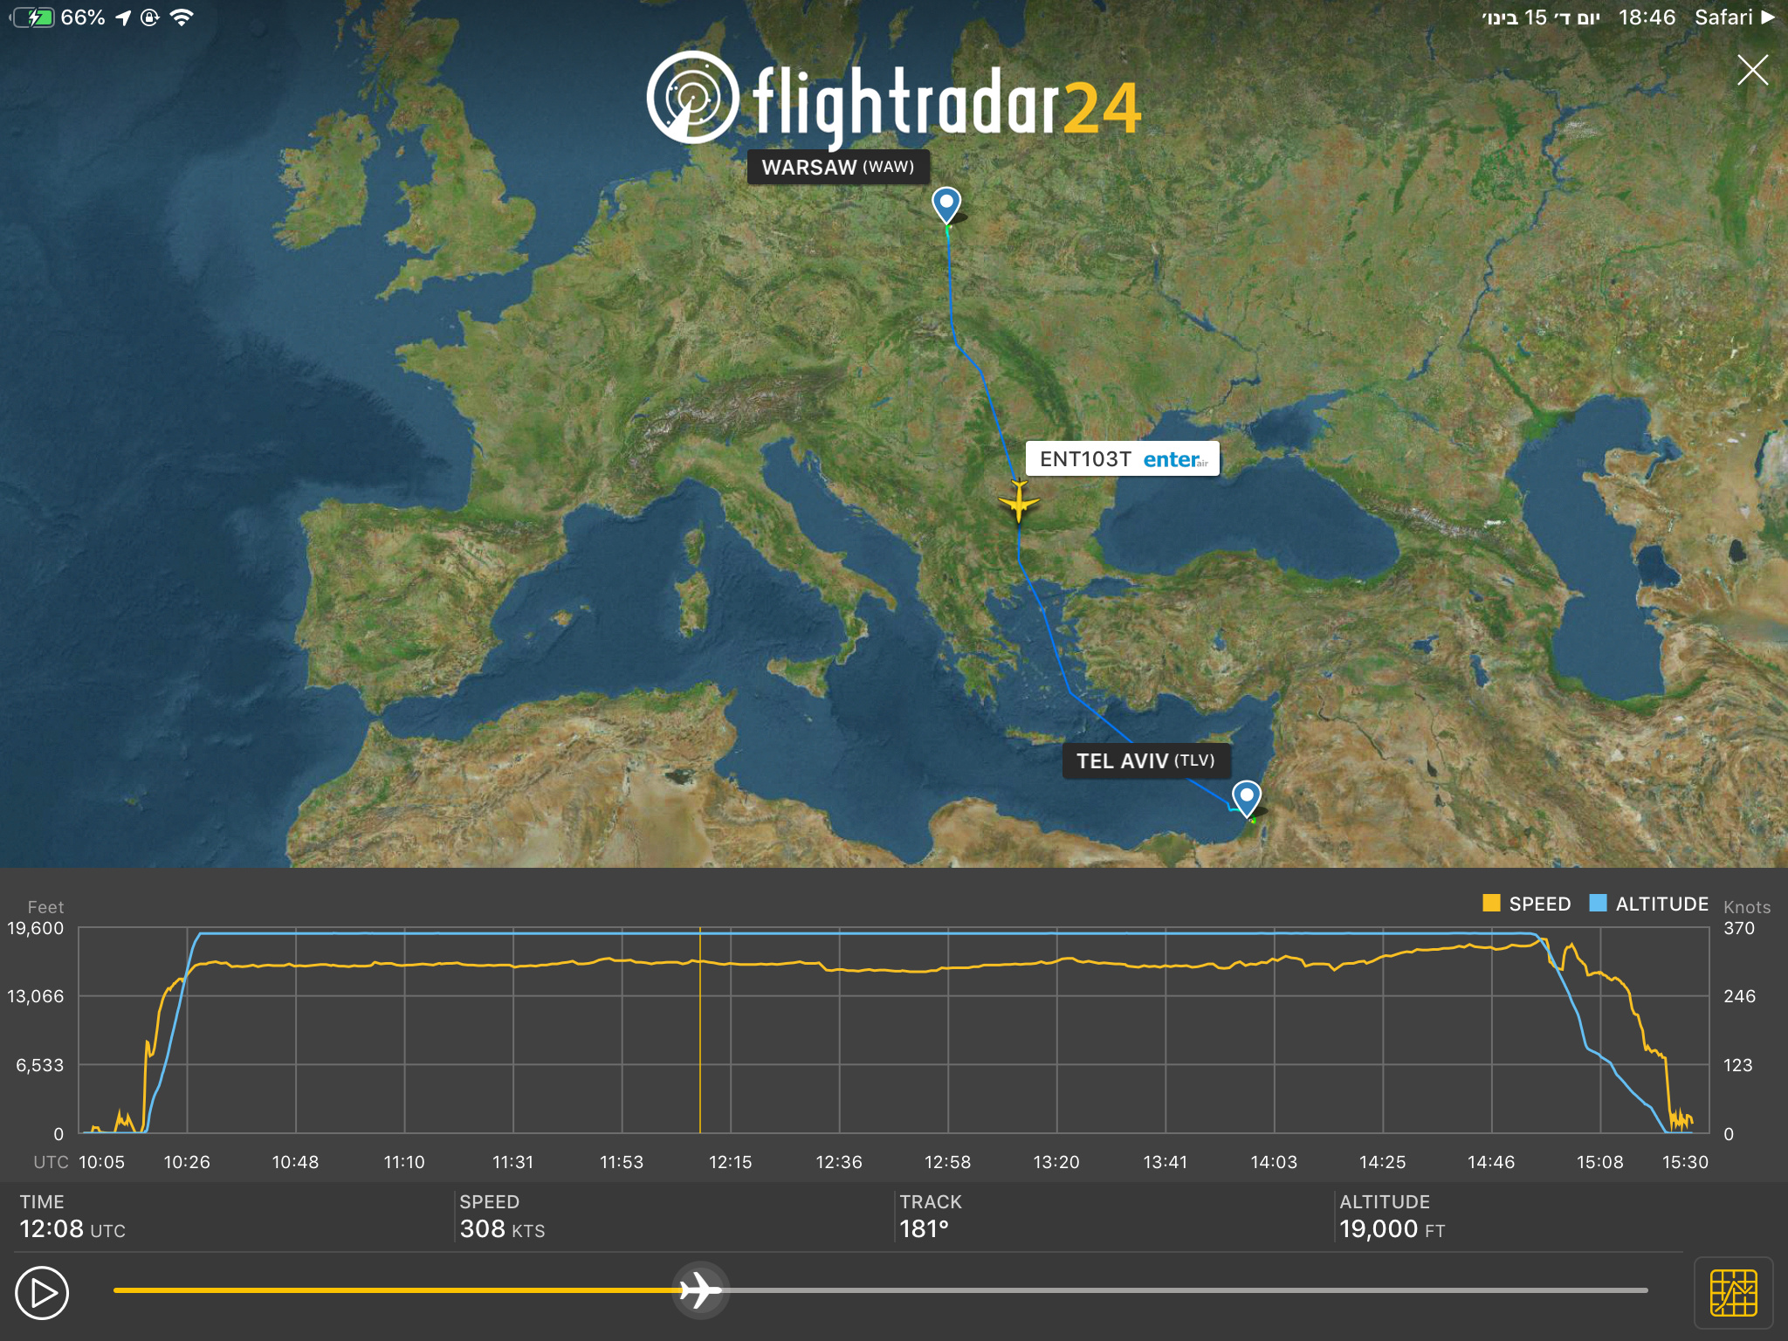
Task: Close the flight playback view
Action: pos(1751,70)
